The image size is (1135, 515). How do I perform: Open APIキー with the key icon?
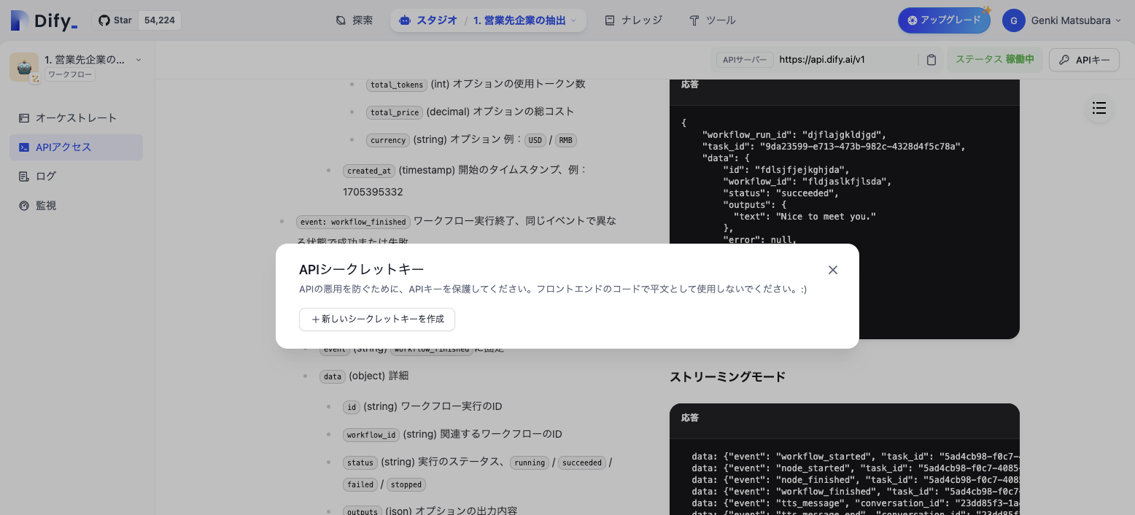point(1084,59)
